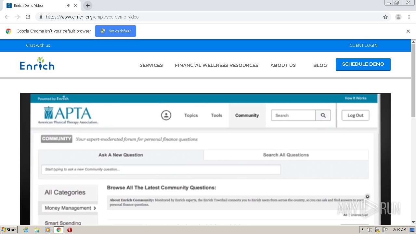Viewport: 416px width, 234px height.
Task: Click APTA logo in demo video
Action: 68,115
